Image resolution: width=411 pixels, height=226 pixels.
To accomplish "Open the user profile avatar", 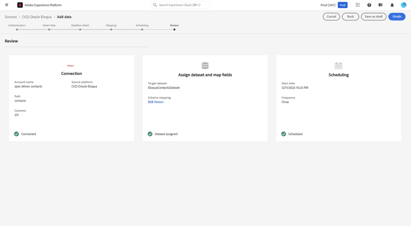I will (x=403, y=5).
